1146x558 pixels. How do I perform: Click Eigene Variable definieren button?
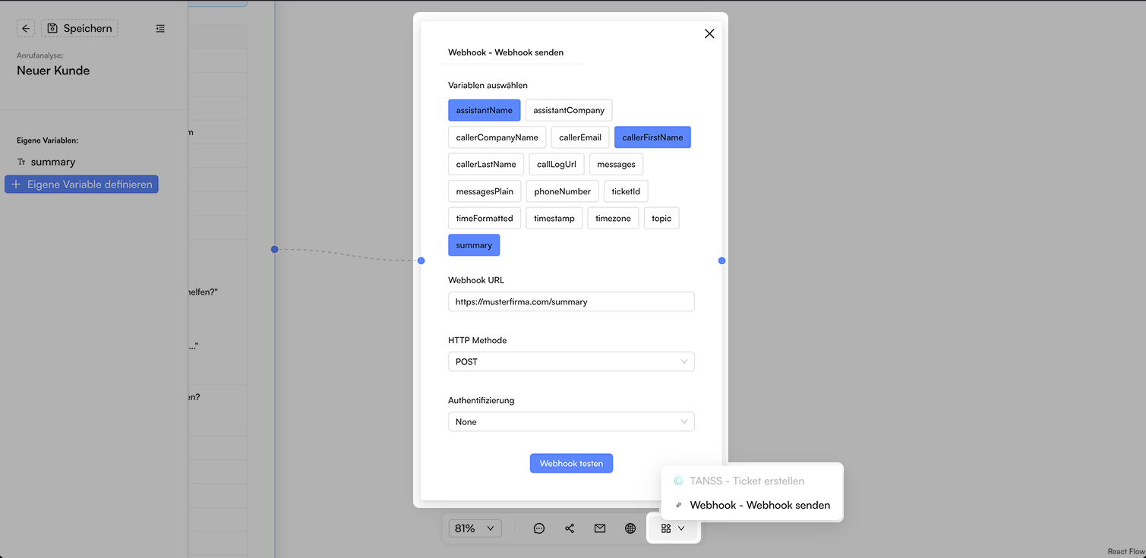81,184
